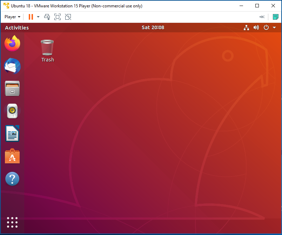Open the Help question mark icon

tap(12, 179)
